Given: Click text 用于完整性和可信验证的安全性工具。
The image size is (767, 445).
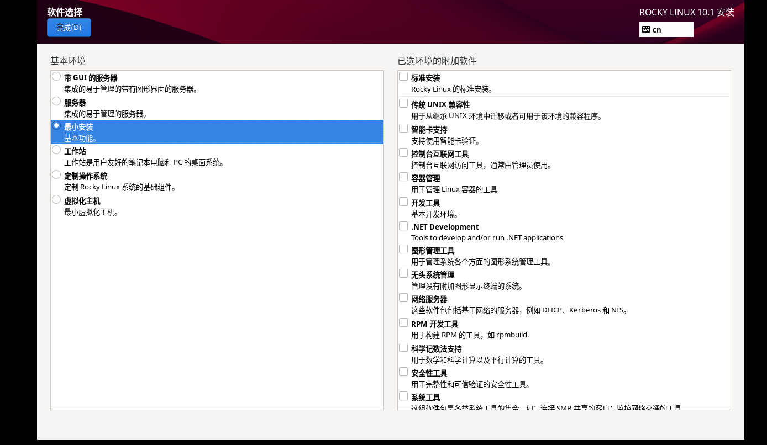Looking at the screenshot, I should tap(471, 384).
